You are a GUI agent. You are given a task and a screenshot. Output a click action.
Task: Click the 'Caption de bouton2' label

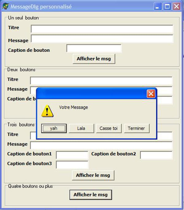pyautogui.click(x=113, y=154)
